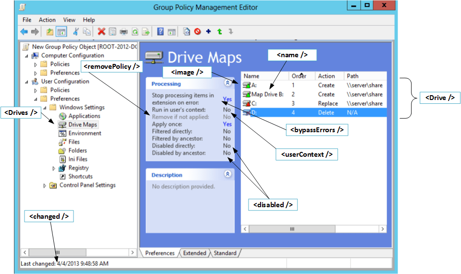Click the Print icon in the toolbar
This screenshot has height=274, width=461.
pos(124,31)
